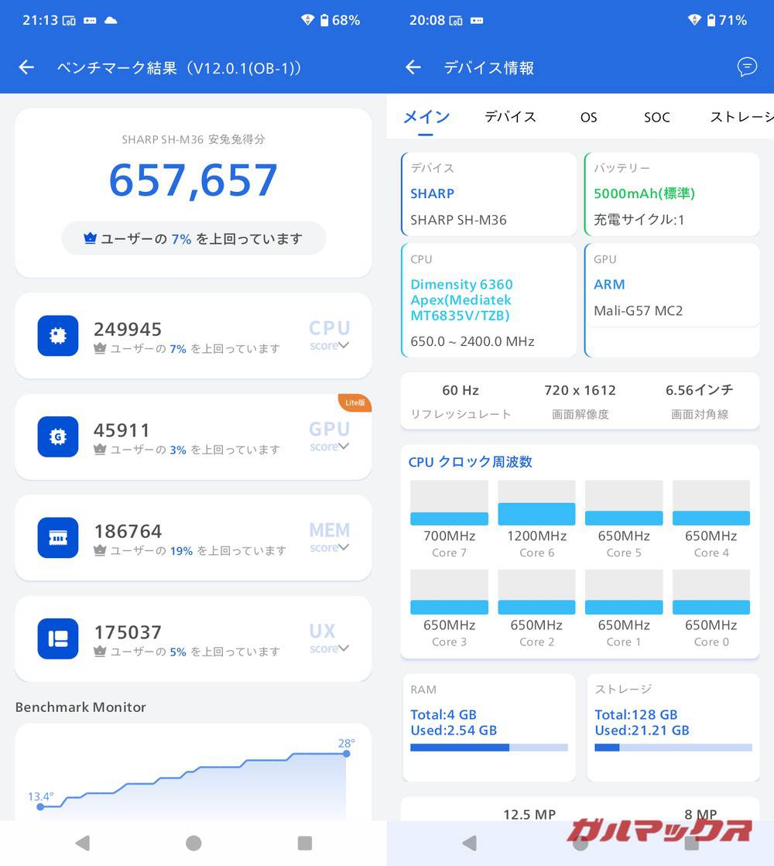Viewport: 774px width, 866px height.
Task: Tap left phone's recent apps square button
Action: [305, 843]
